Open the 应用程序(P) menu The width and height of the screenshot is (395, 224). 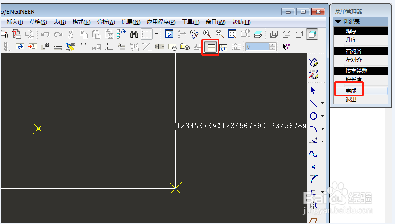tap(161, 22)
